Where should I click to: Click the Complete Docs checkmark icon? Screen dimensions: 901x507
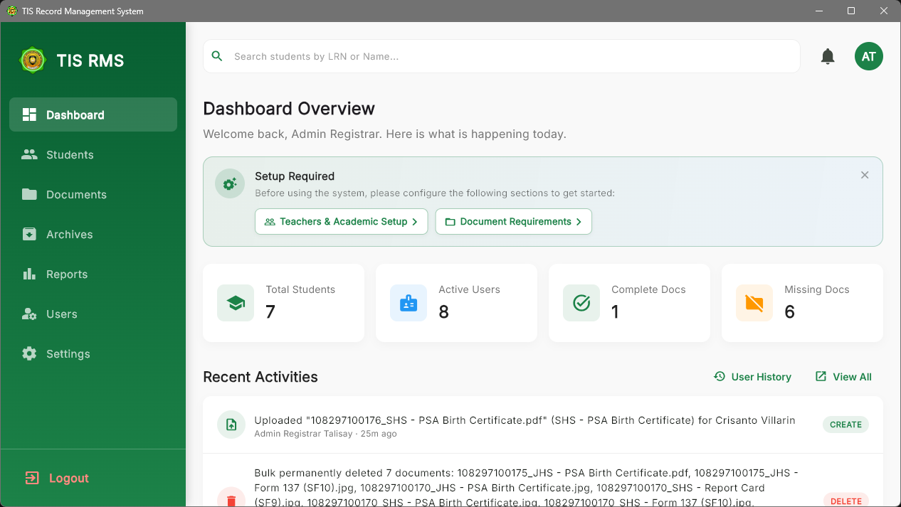pyautogui.click(x=581, y=303)
